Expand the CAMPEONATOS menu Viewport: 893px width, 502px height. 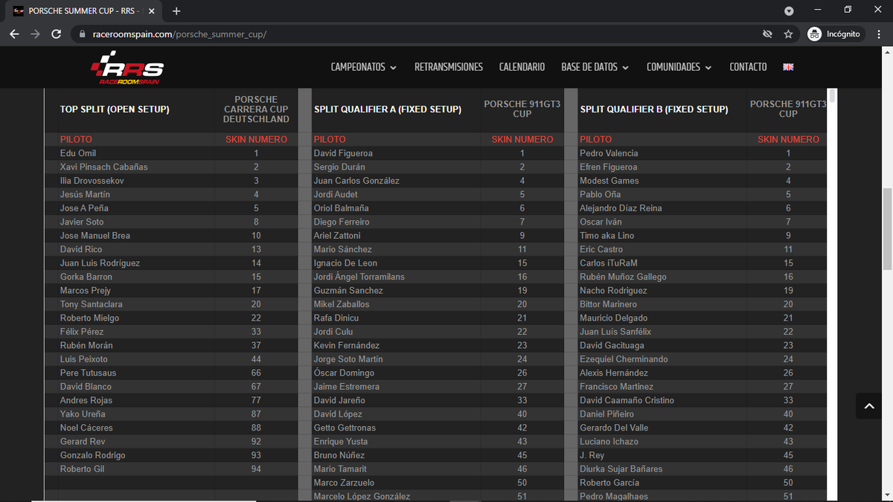pyautogui.click(x=363, y=67)
